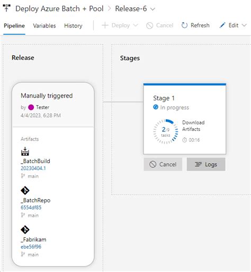This screenshot has height=272, width=251.
Task: Click the Refresh icon in toolbar
Action: (x=184, y=25)
